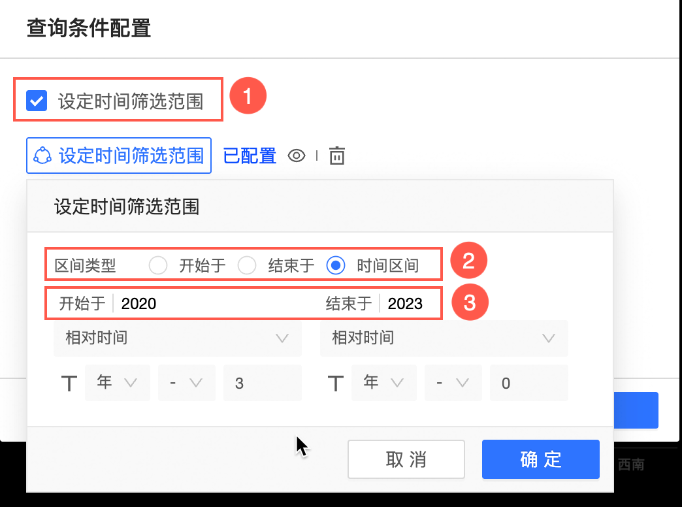Open the 相对时间 dropdown under 结束于
This screenshot has width=682, height=507.
click(444, 338)
